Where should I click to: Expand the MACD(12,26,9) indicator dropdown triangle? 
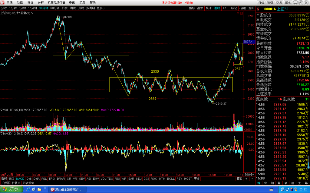point(2,134)
